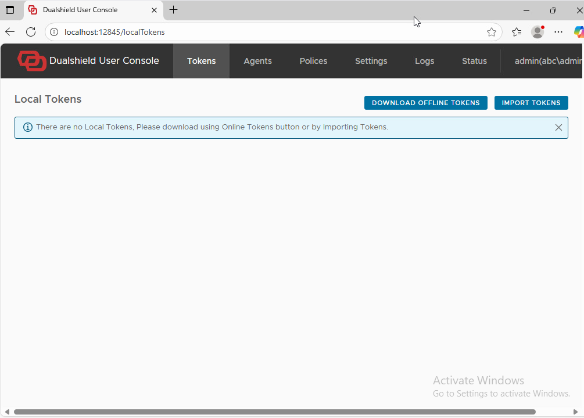Click the site information icon in address bar
The width and height of the screenshot is (584, 418).
[x=54, y=32]
